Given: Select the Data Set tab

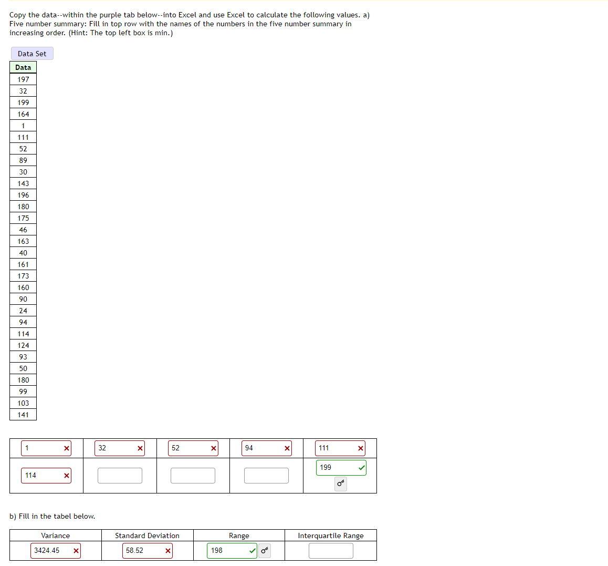Looking at the screenshot, I should coord(32,53).
